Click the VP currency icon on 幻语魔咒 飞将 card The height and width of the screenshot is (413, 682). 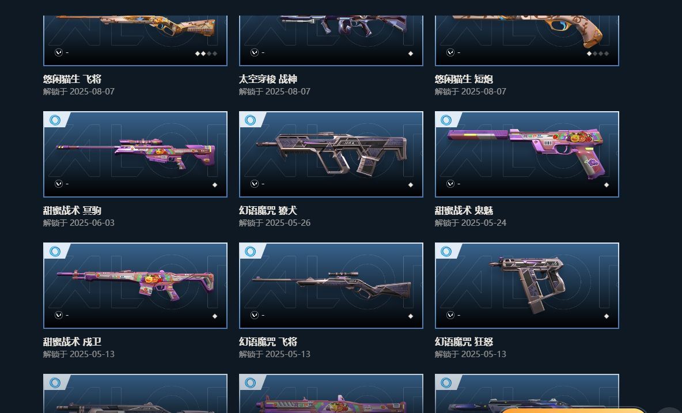[255, 315]
